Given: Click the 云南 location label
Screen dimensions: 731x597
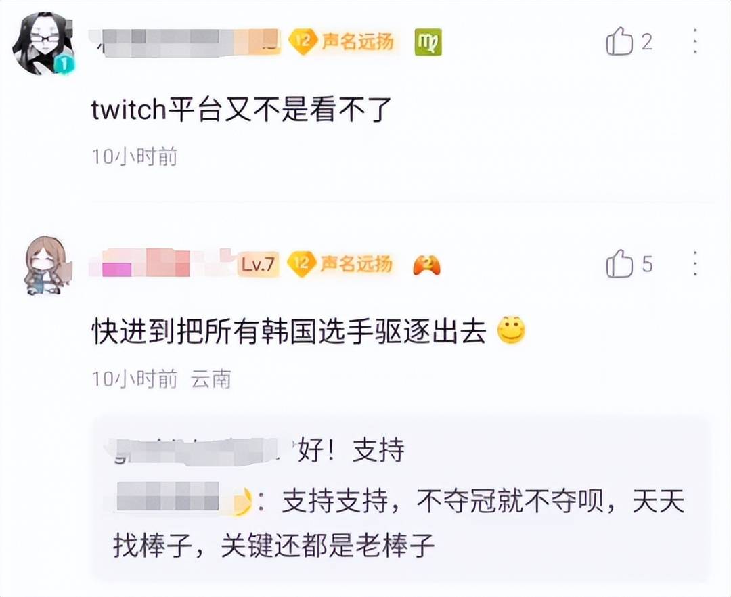Looking at the screenshot, I should pyautogui.click(x=211, y=379).
